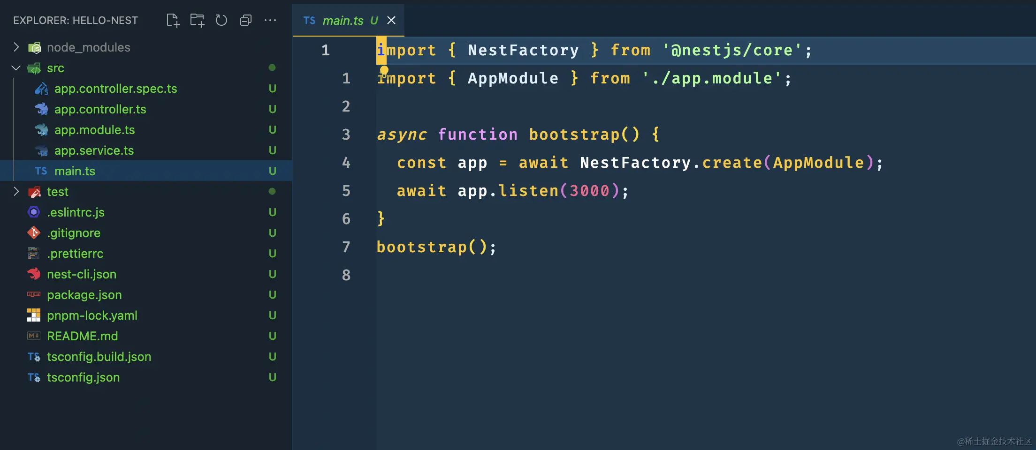Screen dimensions: 1036x450
Task: Click the src folder icon
Action: click(x=34, y=68)
